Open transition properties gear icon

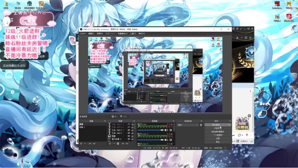tap(201, 125)
